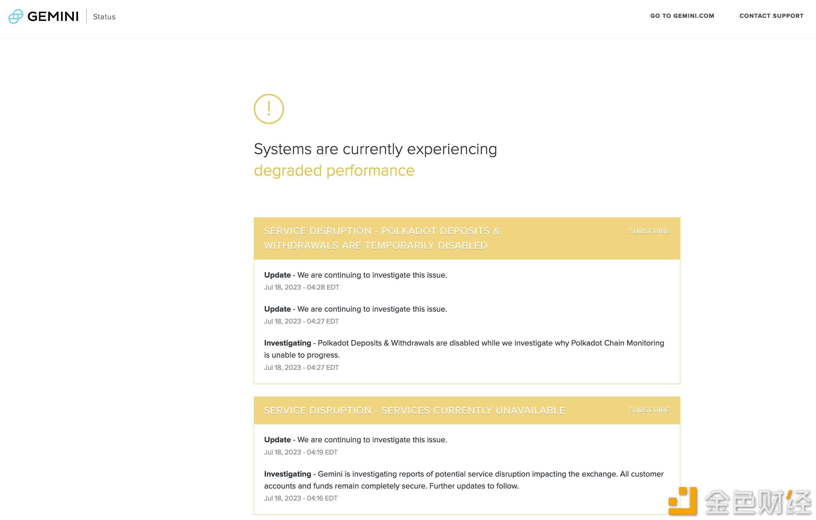Open the CONTACT SUPPORT link
Screen dimensions: 816x520
(771, 16)
